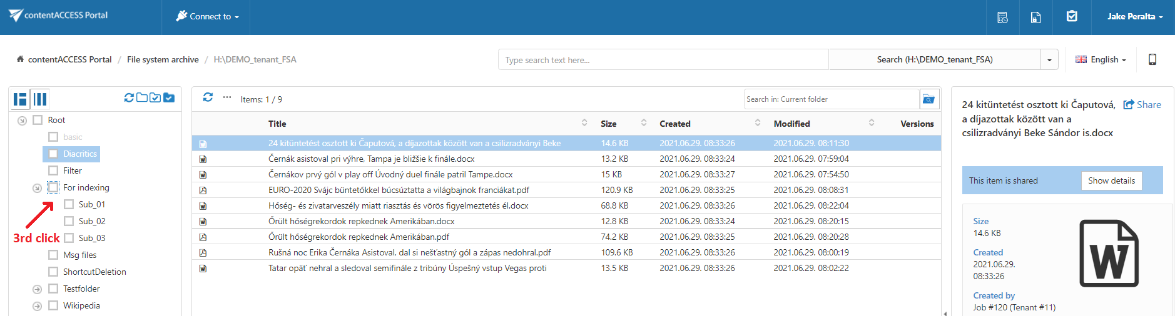The width and height of the screenshot is (1175, 316).
Task: Open the Connect to menu
Action: (x=208, y=17)
